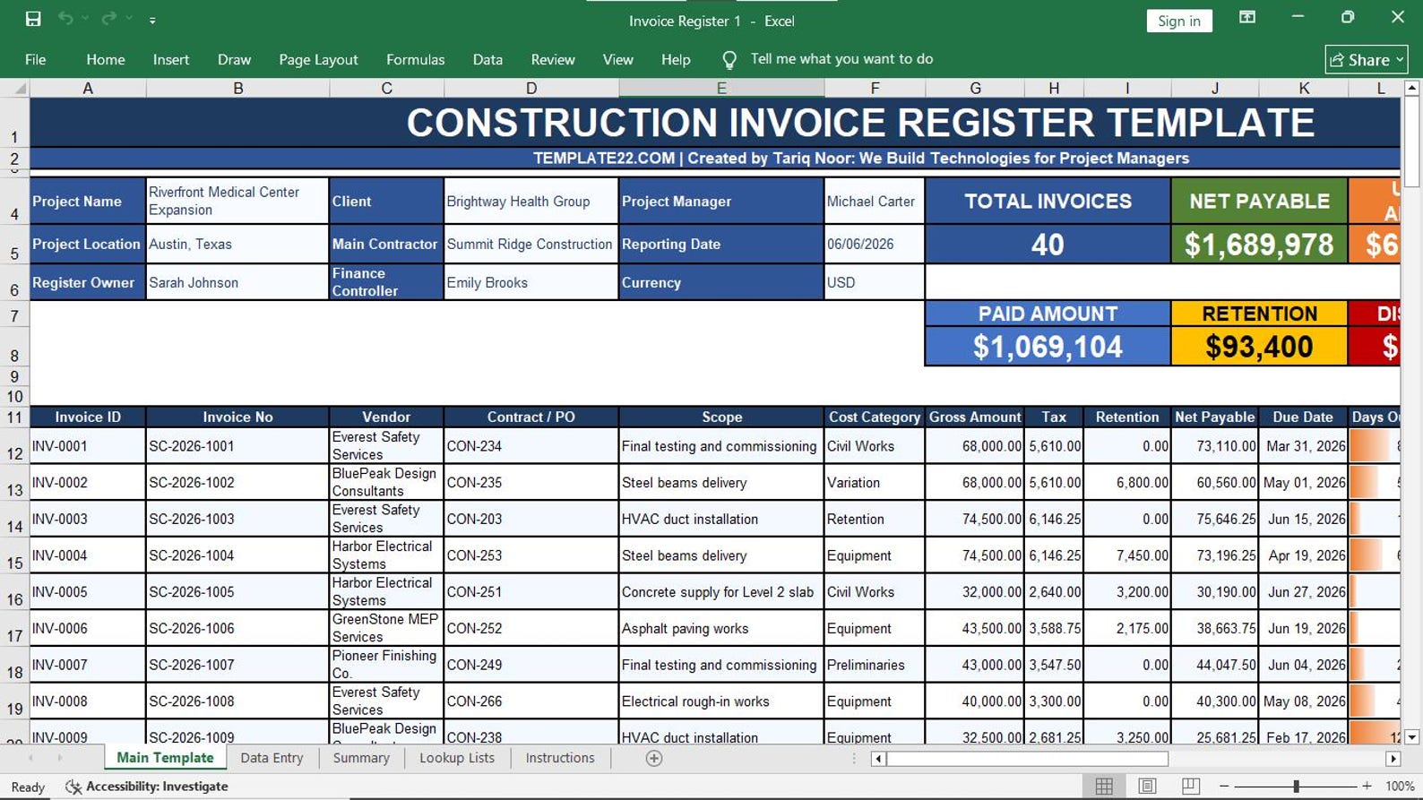1423x800 pixels.
Task: Switch to Page Layout view icon
Action: pos(1147,786)
